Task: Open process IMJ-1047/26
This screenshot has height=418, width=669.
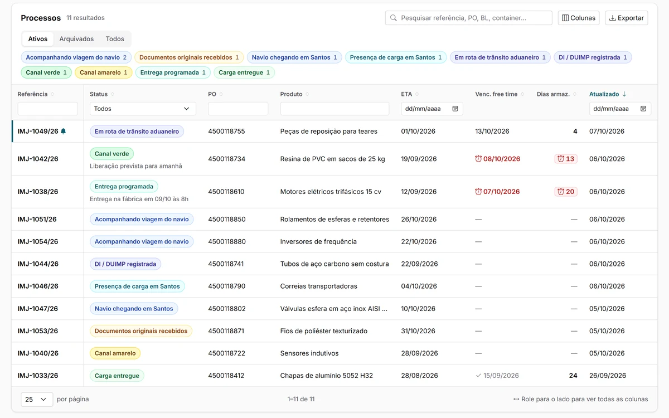Action: (38, 309)
